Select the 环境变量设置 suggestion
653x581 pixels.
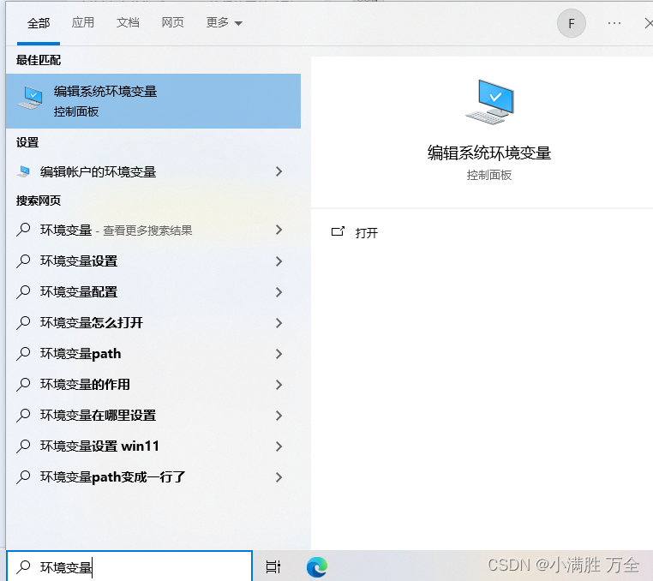tap(153, 261)
